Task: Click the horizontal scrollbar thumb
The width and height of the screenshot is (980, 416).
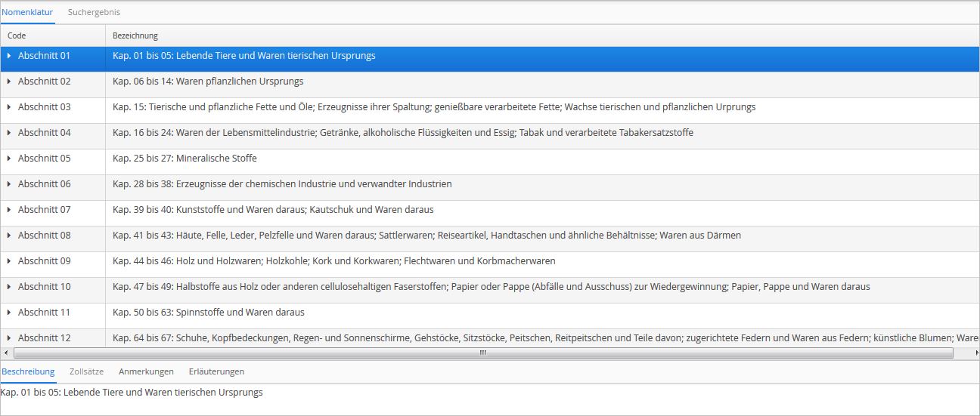Action: 483,353
